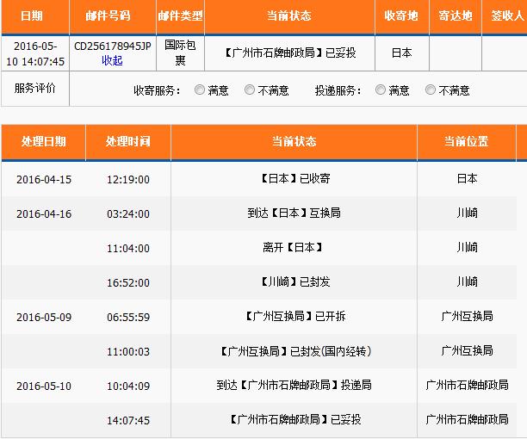Click location 日本 in 12:19:00 row

467,178
